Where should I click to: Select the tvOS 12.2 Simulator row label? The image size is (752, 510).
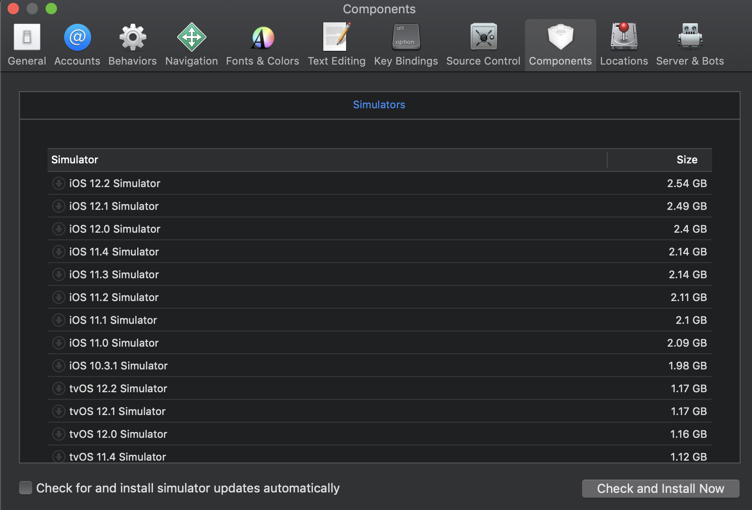coord(118,388)
